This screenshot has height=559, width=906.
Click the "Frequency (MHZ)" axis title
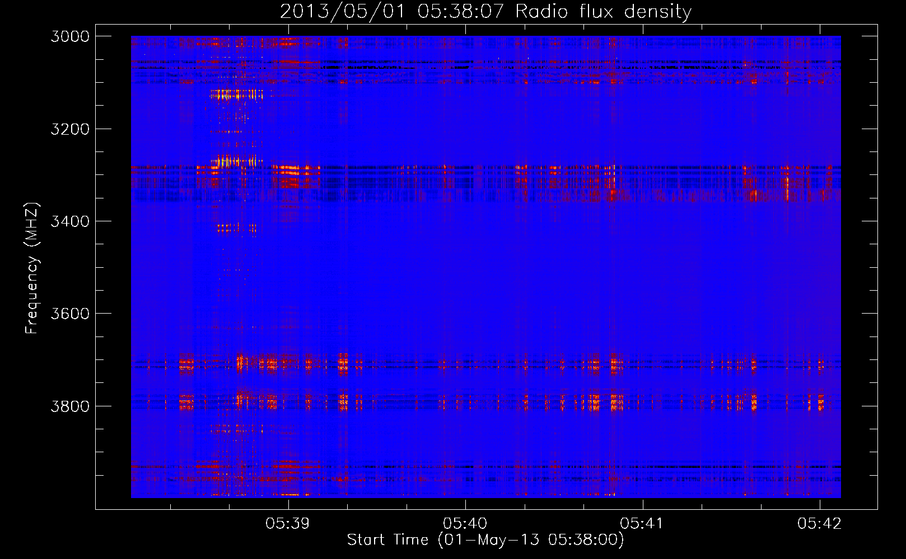pyautogui.click(x=32, y=268)
